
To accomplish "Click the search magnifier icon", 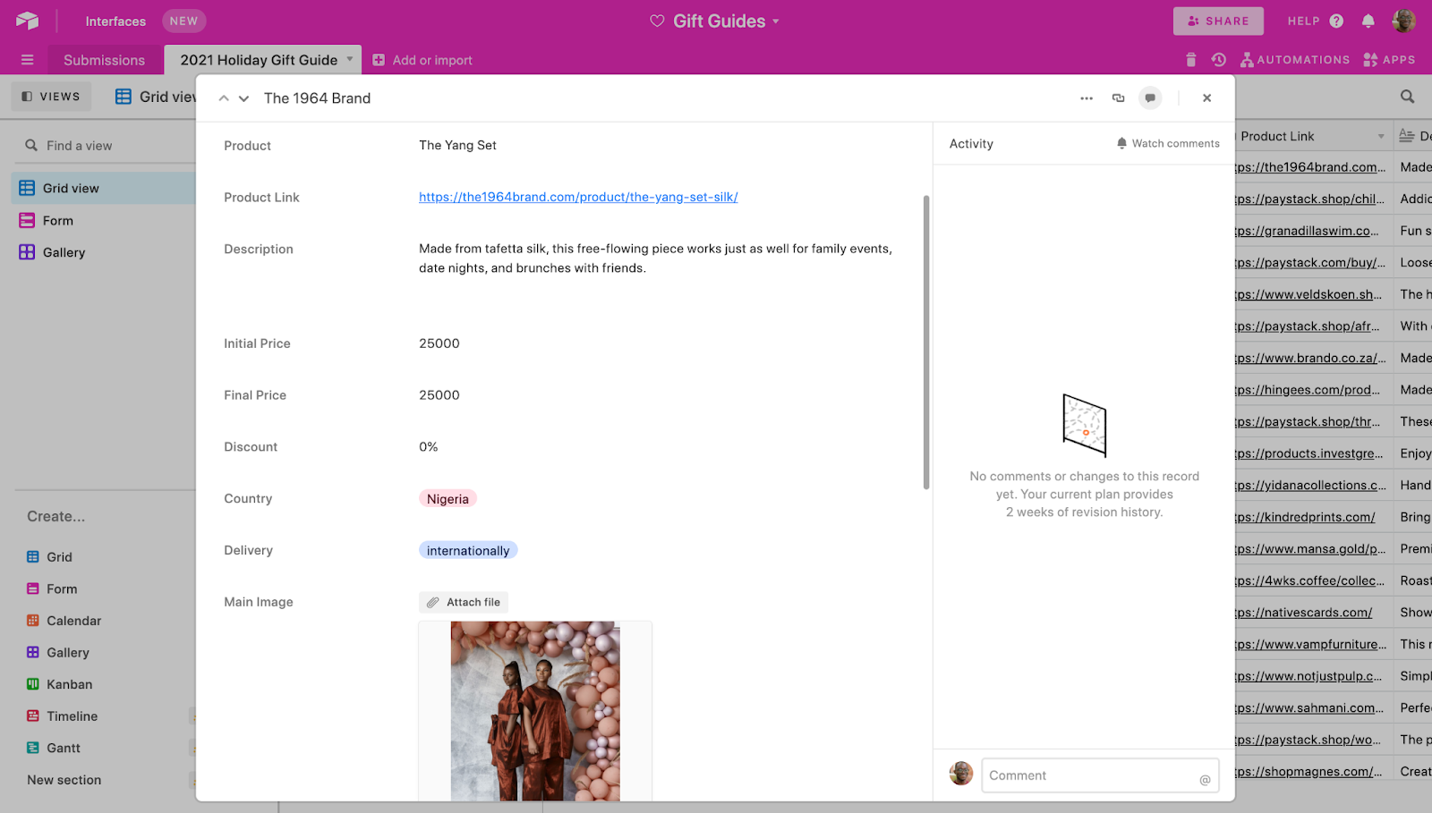I will click(x=1407, y=97).
